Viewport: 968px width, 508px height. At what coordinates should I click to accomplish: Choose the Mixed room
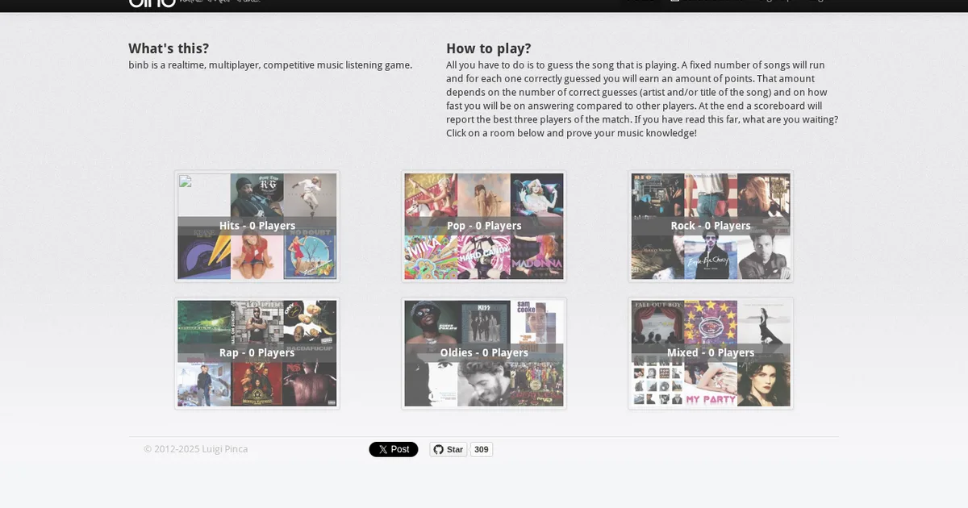(x=711, y=353)
